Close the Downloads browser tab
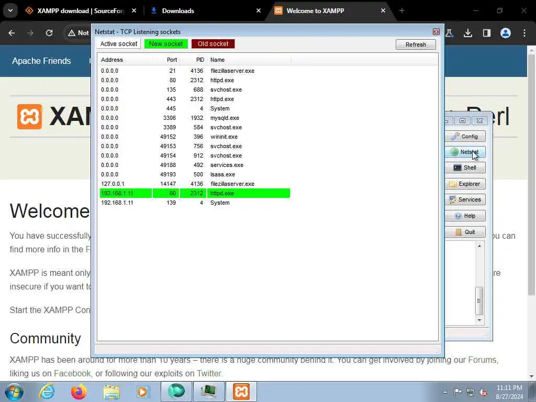This screenshot has height=402, width=536. point(259,11)
